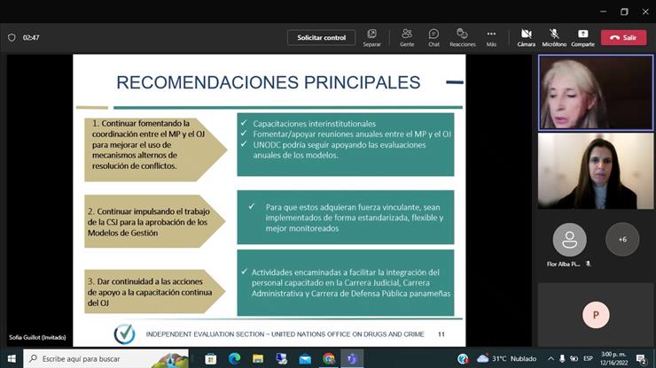Viewport: 656px width, 368px height.
Task: Click recommendation 1 arrow box on slide
Action: (x=156, y=149)
